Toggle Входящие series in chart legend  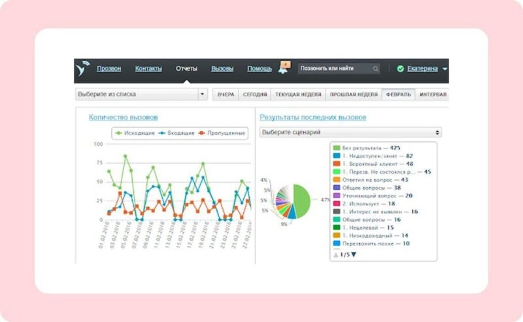tap(177, 133)
